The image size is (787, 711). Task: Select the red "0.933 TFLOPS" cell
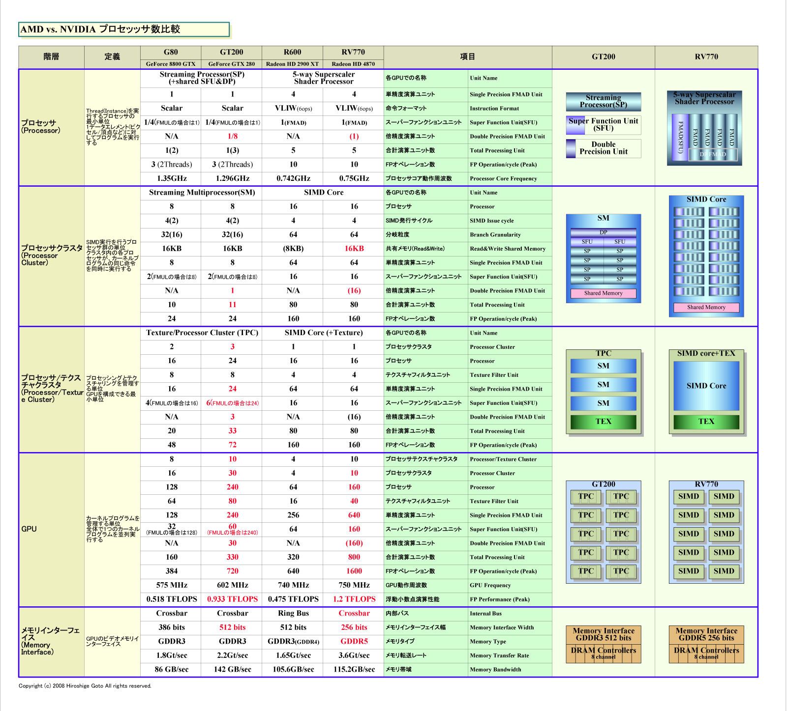point(232,599)
